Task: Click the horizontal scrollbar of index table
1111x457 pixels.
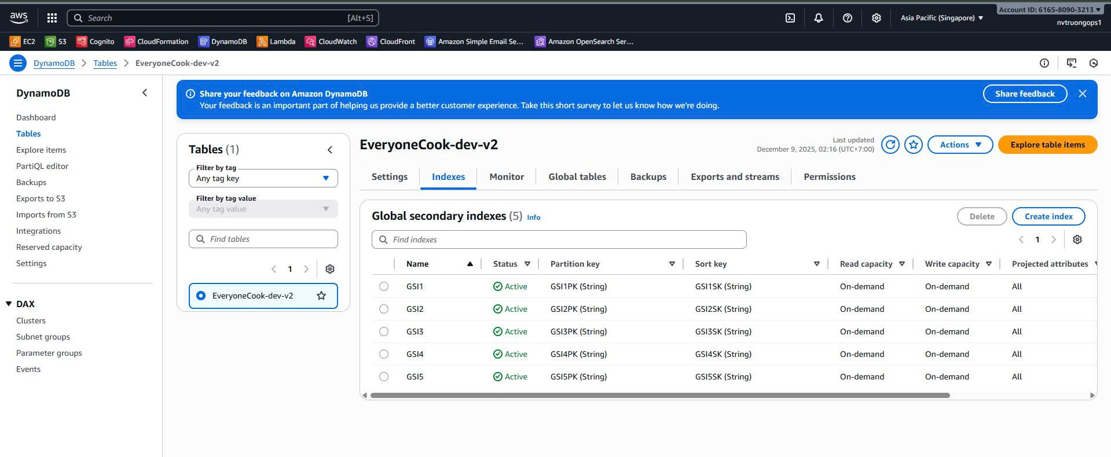Action: pos(660,395)
